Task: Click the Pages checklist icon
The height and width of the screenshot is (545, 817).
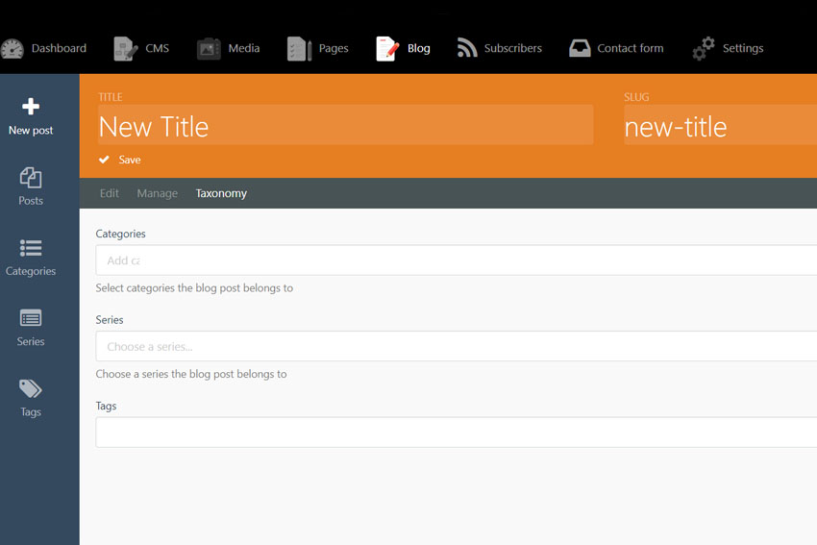Action: 299,48
